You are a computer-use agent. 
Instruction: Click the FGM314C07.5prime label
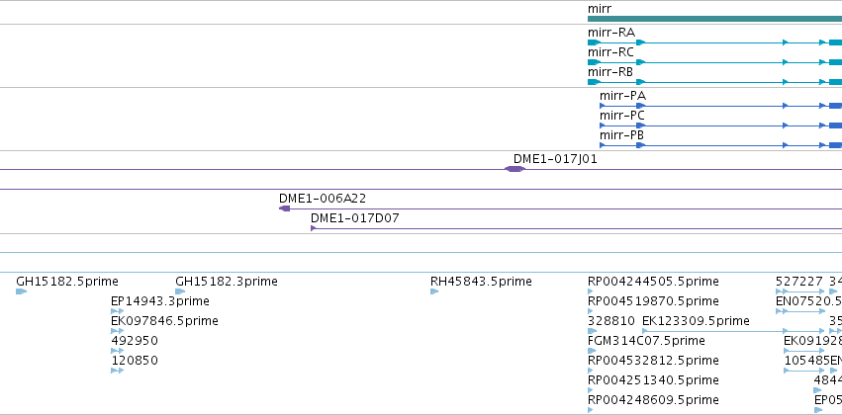point(646,341)
